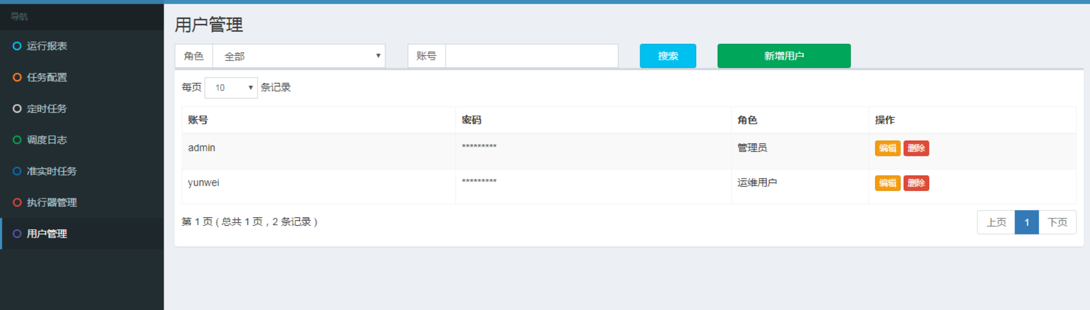Edit the yunwei user

pyautogui.click(x=887, y=183)
